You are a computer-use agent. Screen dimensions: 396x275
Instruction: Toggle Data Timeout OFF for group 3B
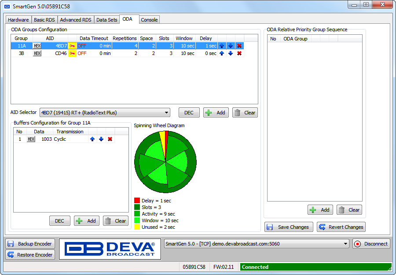tap(82, 53)
